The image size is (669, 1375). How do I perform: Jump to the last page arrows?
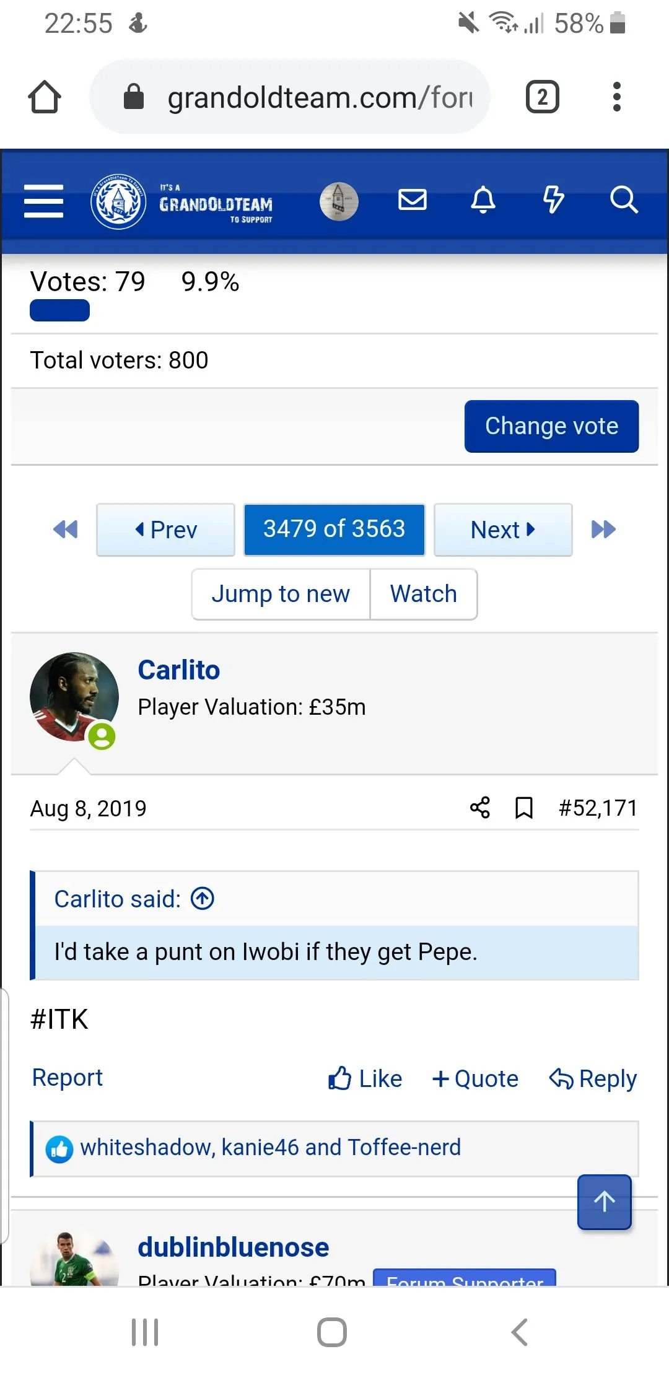[x=603, y=530]
